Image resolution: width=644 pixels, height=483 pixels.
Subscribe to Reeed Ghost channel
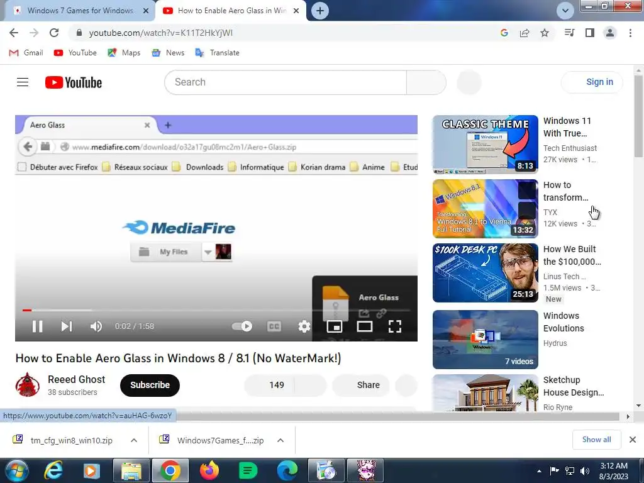150,385
